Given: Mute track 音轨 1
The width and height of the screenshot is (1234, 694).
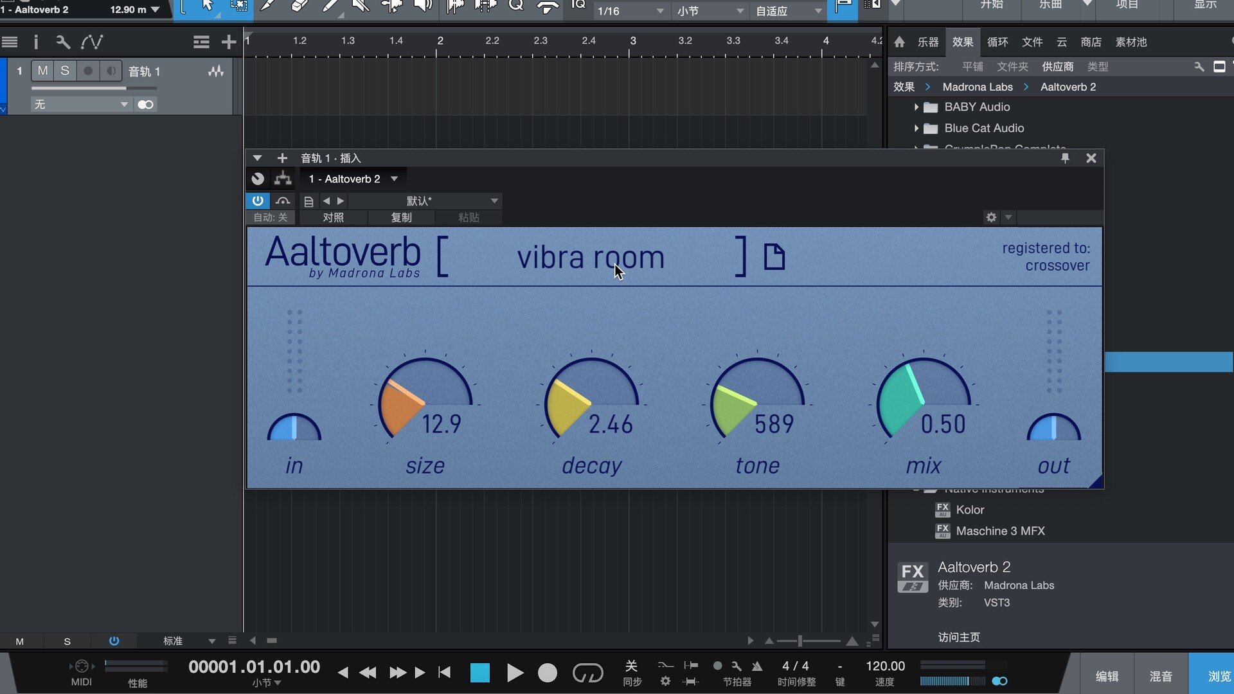Looking at the screenshot, I should [x=42, y=71].
